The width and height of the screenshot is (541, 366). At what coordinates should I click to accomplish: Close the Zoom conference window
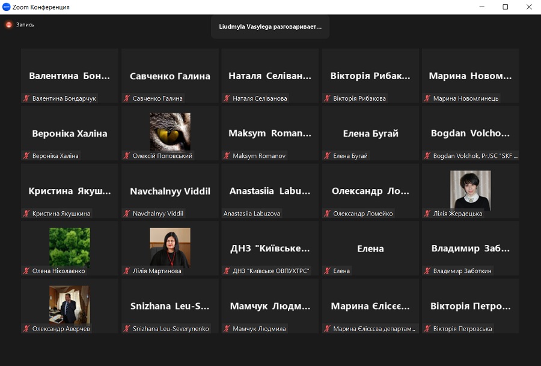[x=529, y=7]
